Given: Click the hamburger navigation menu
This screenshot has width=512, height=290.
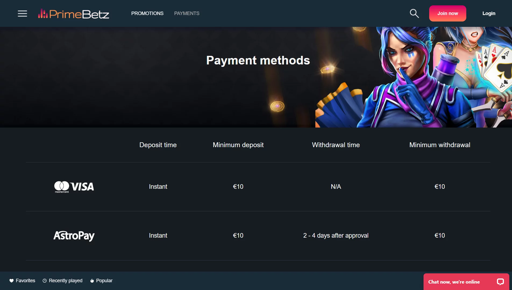Looking at the screenshot, I should pos(22,13).
